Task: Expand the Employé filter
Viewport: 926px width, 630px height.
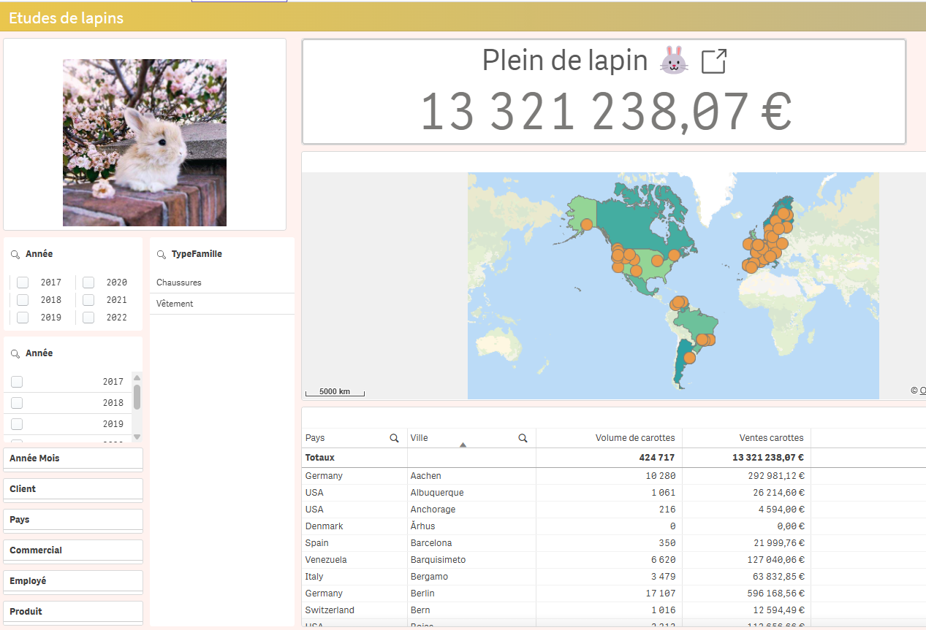Action: (x=73, y=581)
